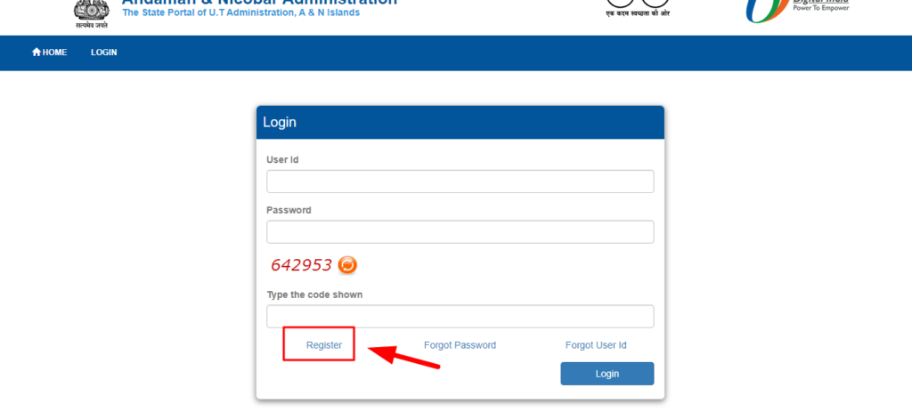Screen dimensions: 912x420
Task: Open the Swachh Bharat spectacles logo
Action: coord(638,8)
